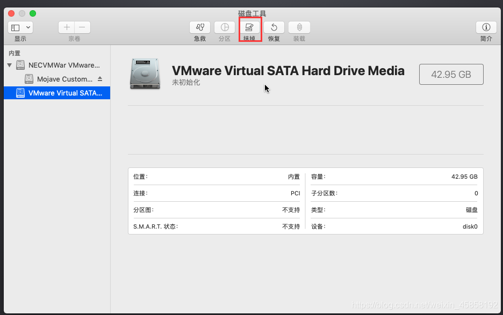Viewport: 503px width, 315px height.
Task: Click the VMware Virtual SATA Hard Drive Media title
Action: pyautogui.click(x=288, y=70)
